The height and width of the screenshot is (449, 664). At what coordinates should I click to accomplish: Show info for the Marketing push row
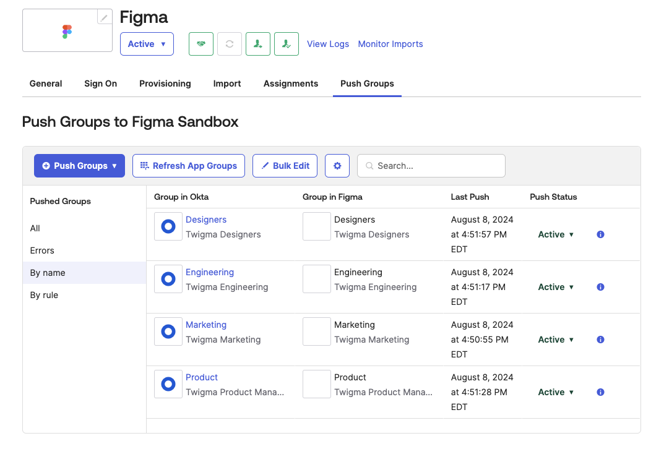pos(600,340)
